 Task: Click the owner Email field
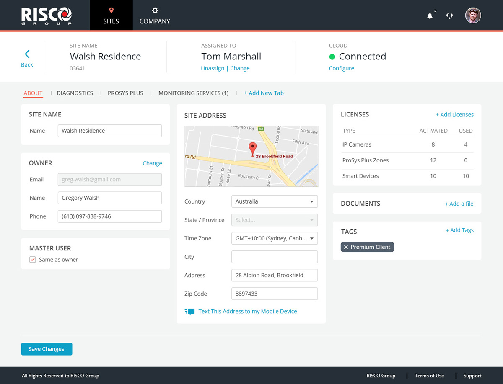110,179
